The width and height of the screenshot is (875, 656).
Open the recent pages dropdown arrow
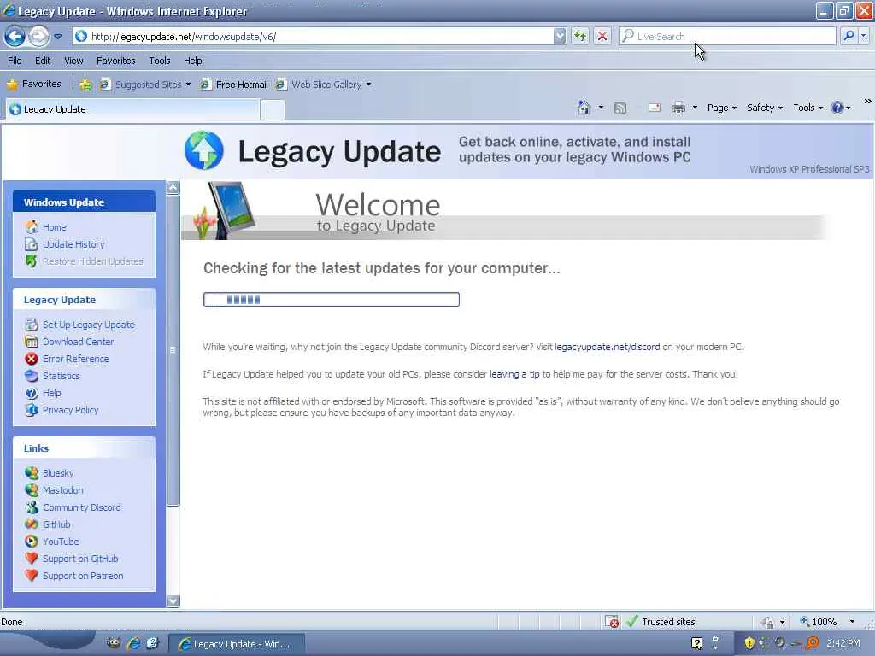(57, 37)
